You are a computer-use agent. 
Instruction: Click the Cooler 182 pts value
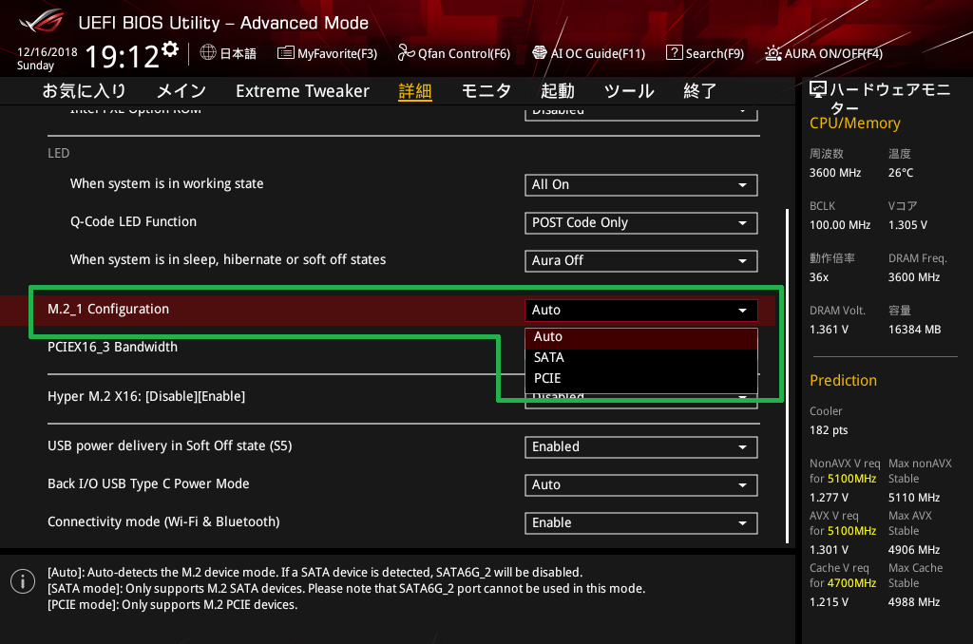coord(829,430)
